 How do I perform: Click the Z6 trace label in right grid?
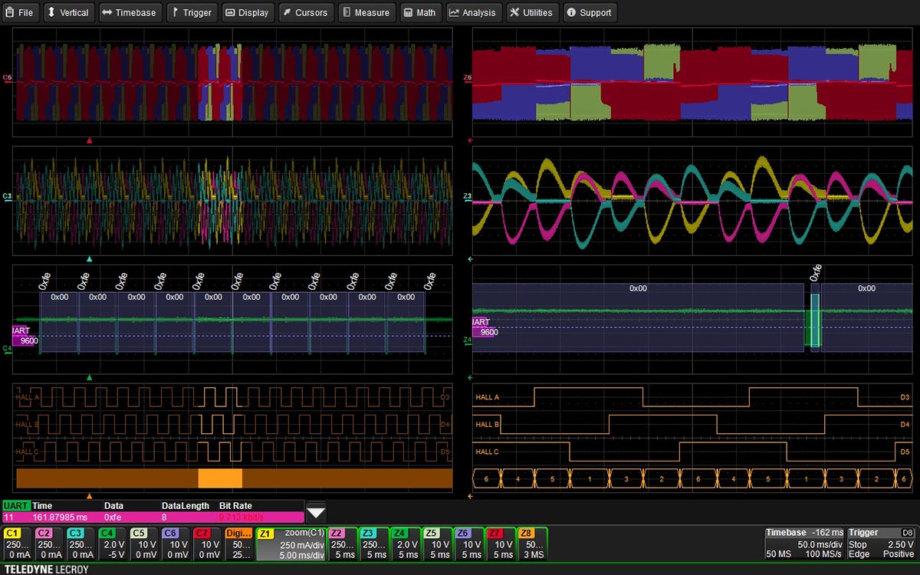coord(468,78)
